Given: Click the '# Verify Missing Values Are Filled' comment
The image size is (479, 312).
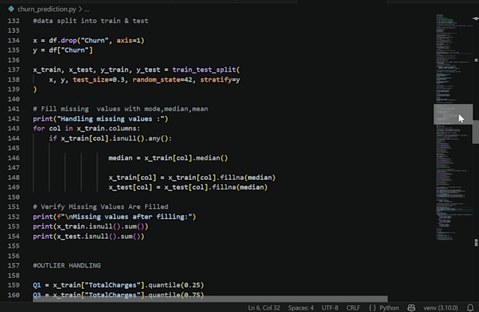Looking at the screenshot, I should click(x=101, y=207).
